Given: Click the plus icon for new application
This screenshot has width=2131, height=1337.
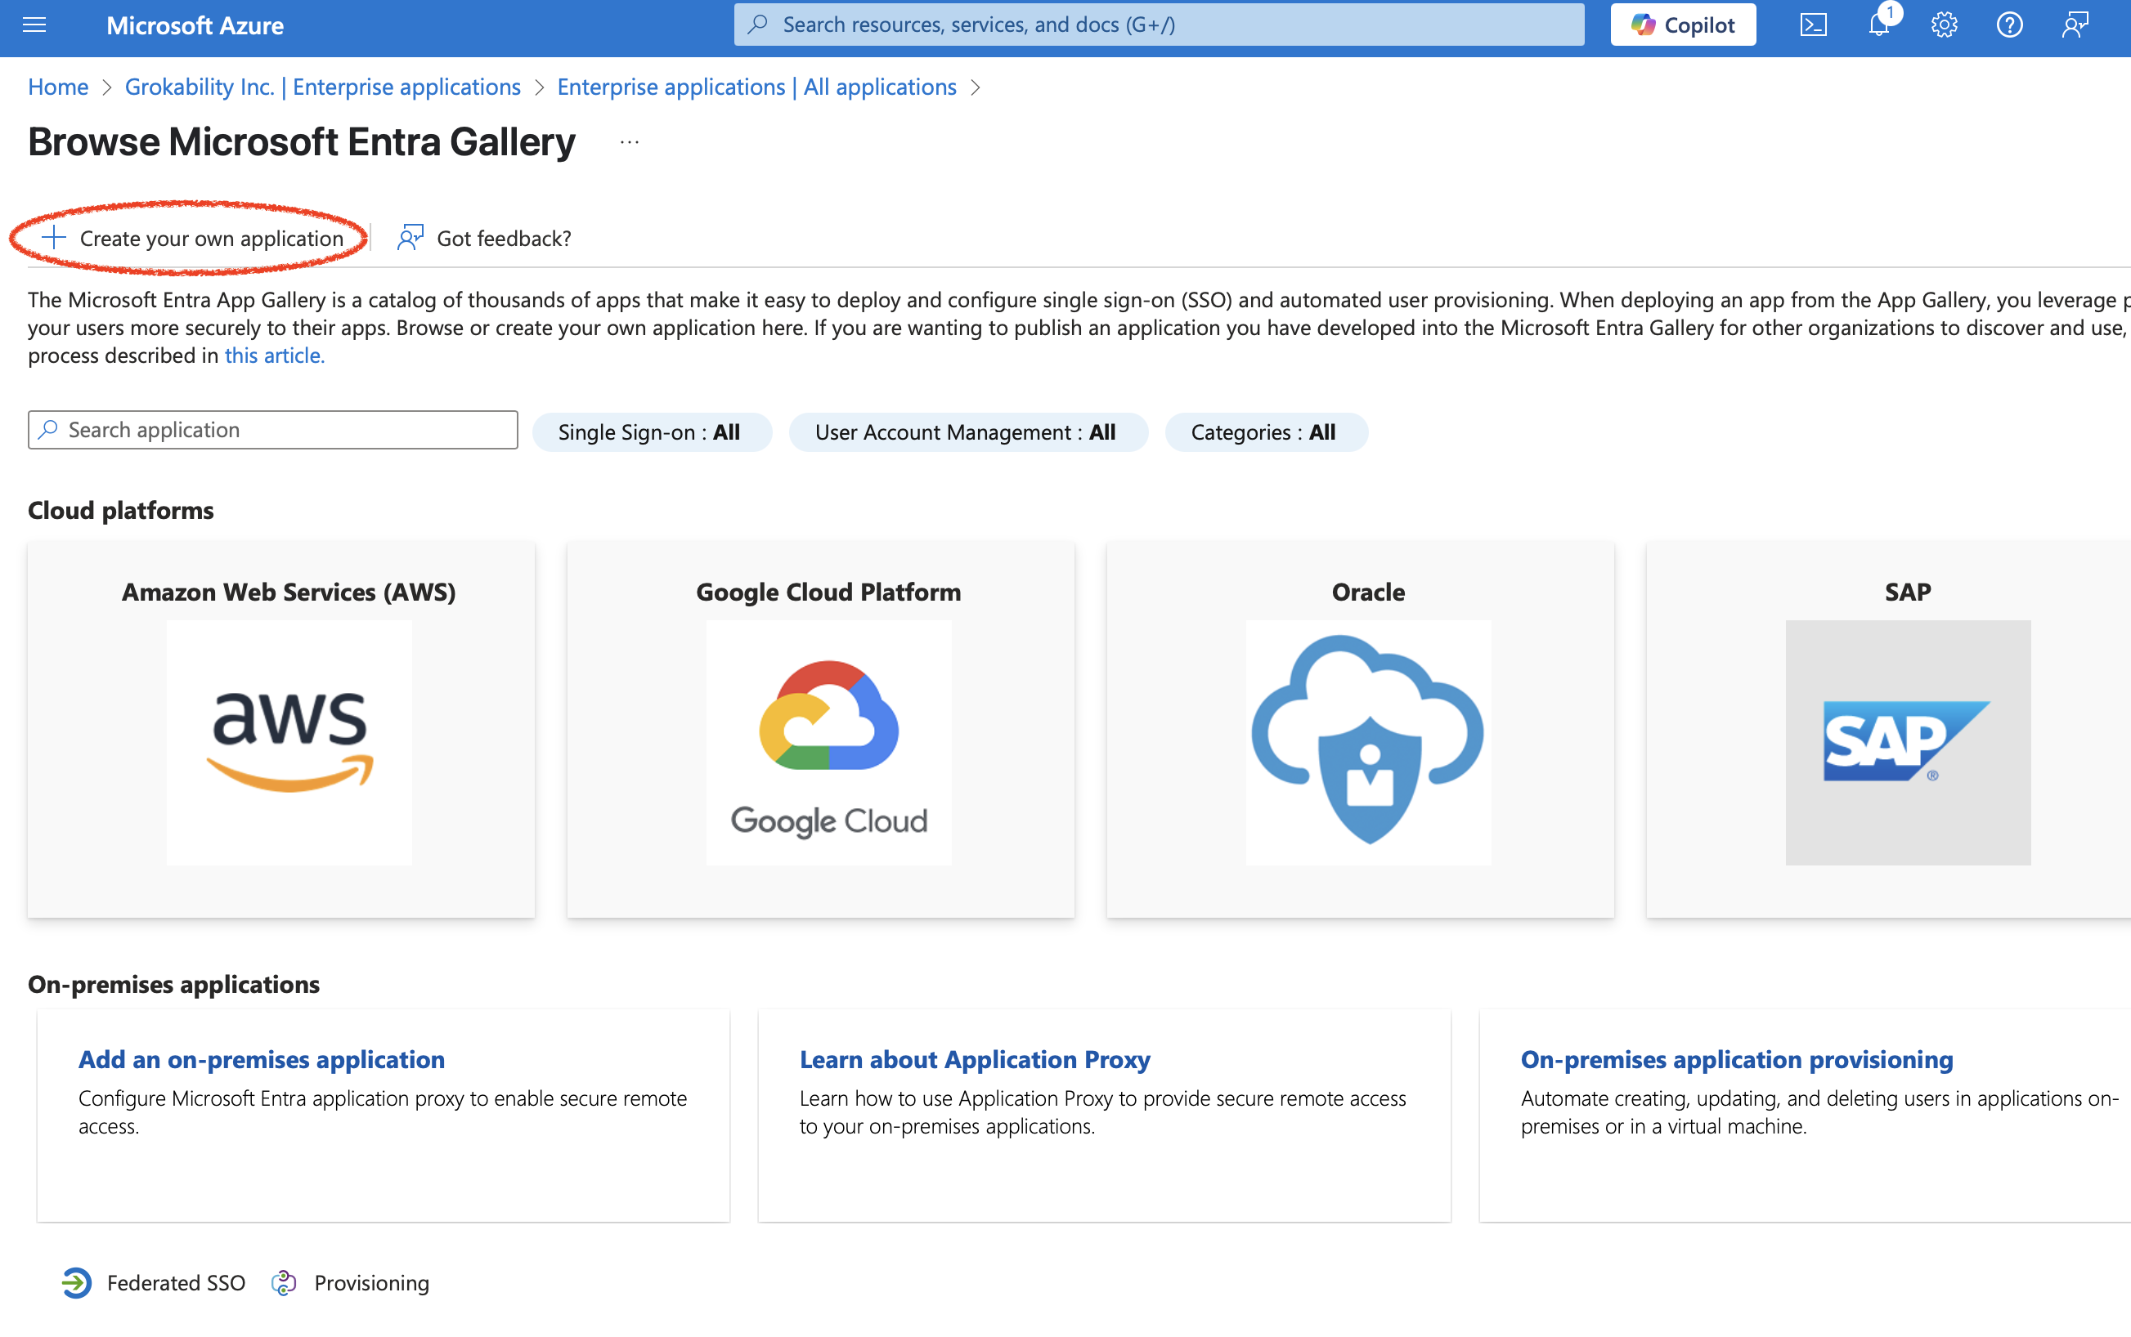Looking at the screenshot, I should [x=54, y=237].
